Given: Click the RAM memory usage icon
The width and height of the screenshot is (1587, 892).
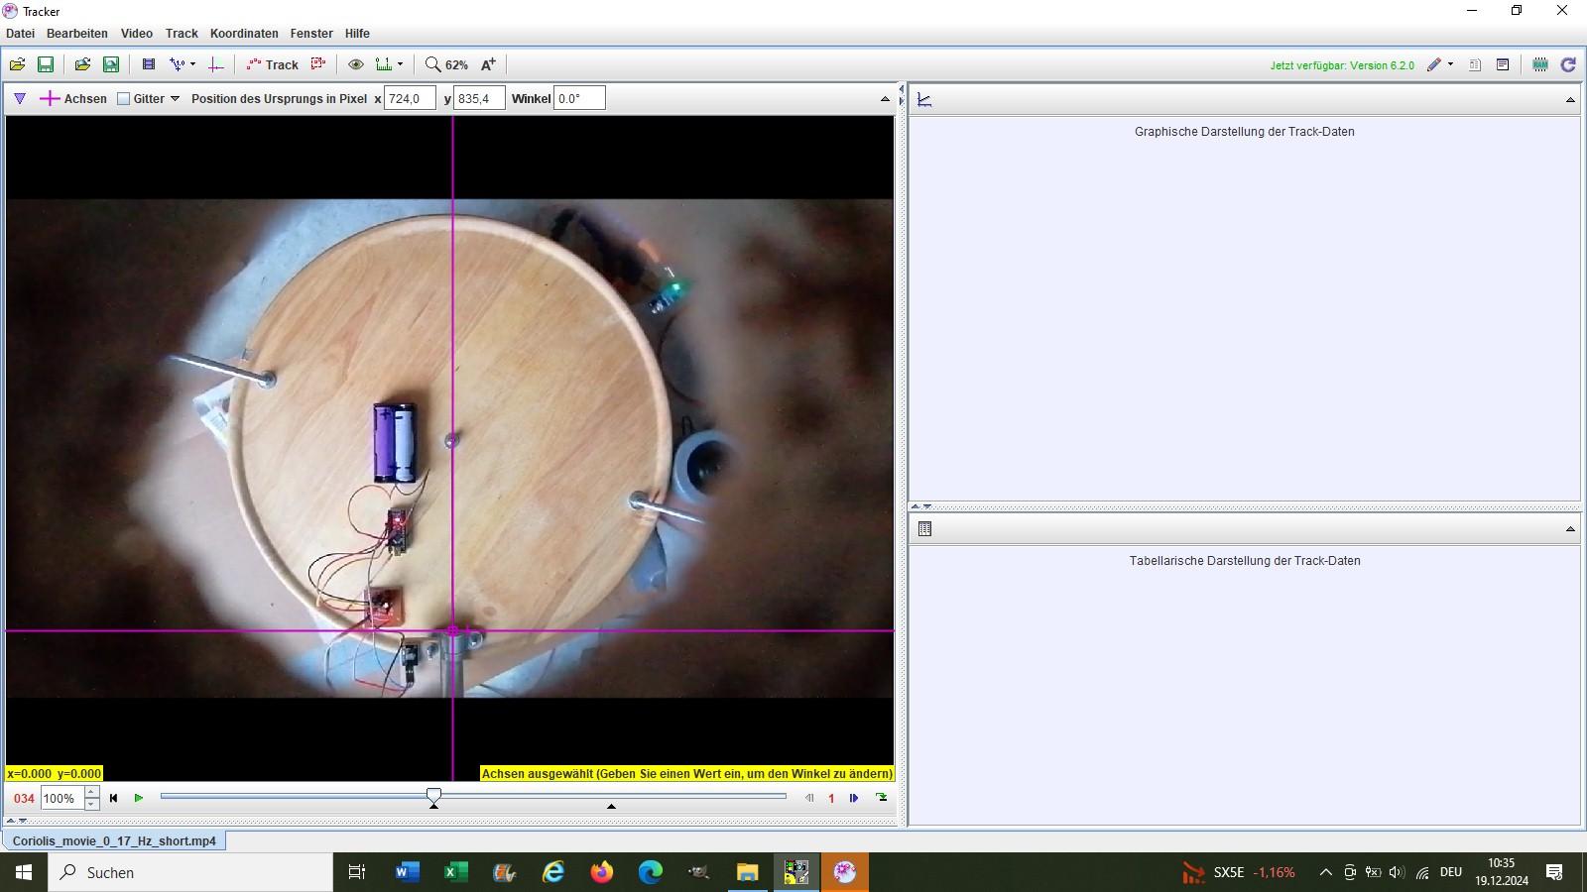Looking at the screenshot, I should 1540,64.
